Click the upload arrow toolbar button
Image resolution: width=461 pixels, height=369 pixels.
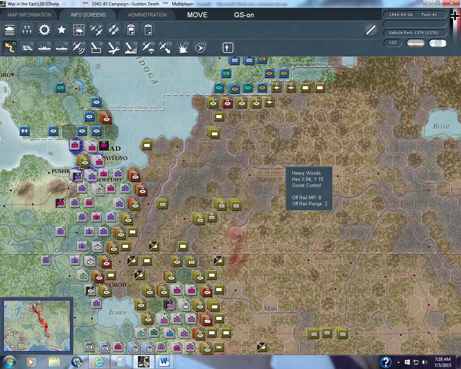[228, 48]
